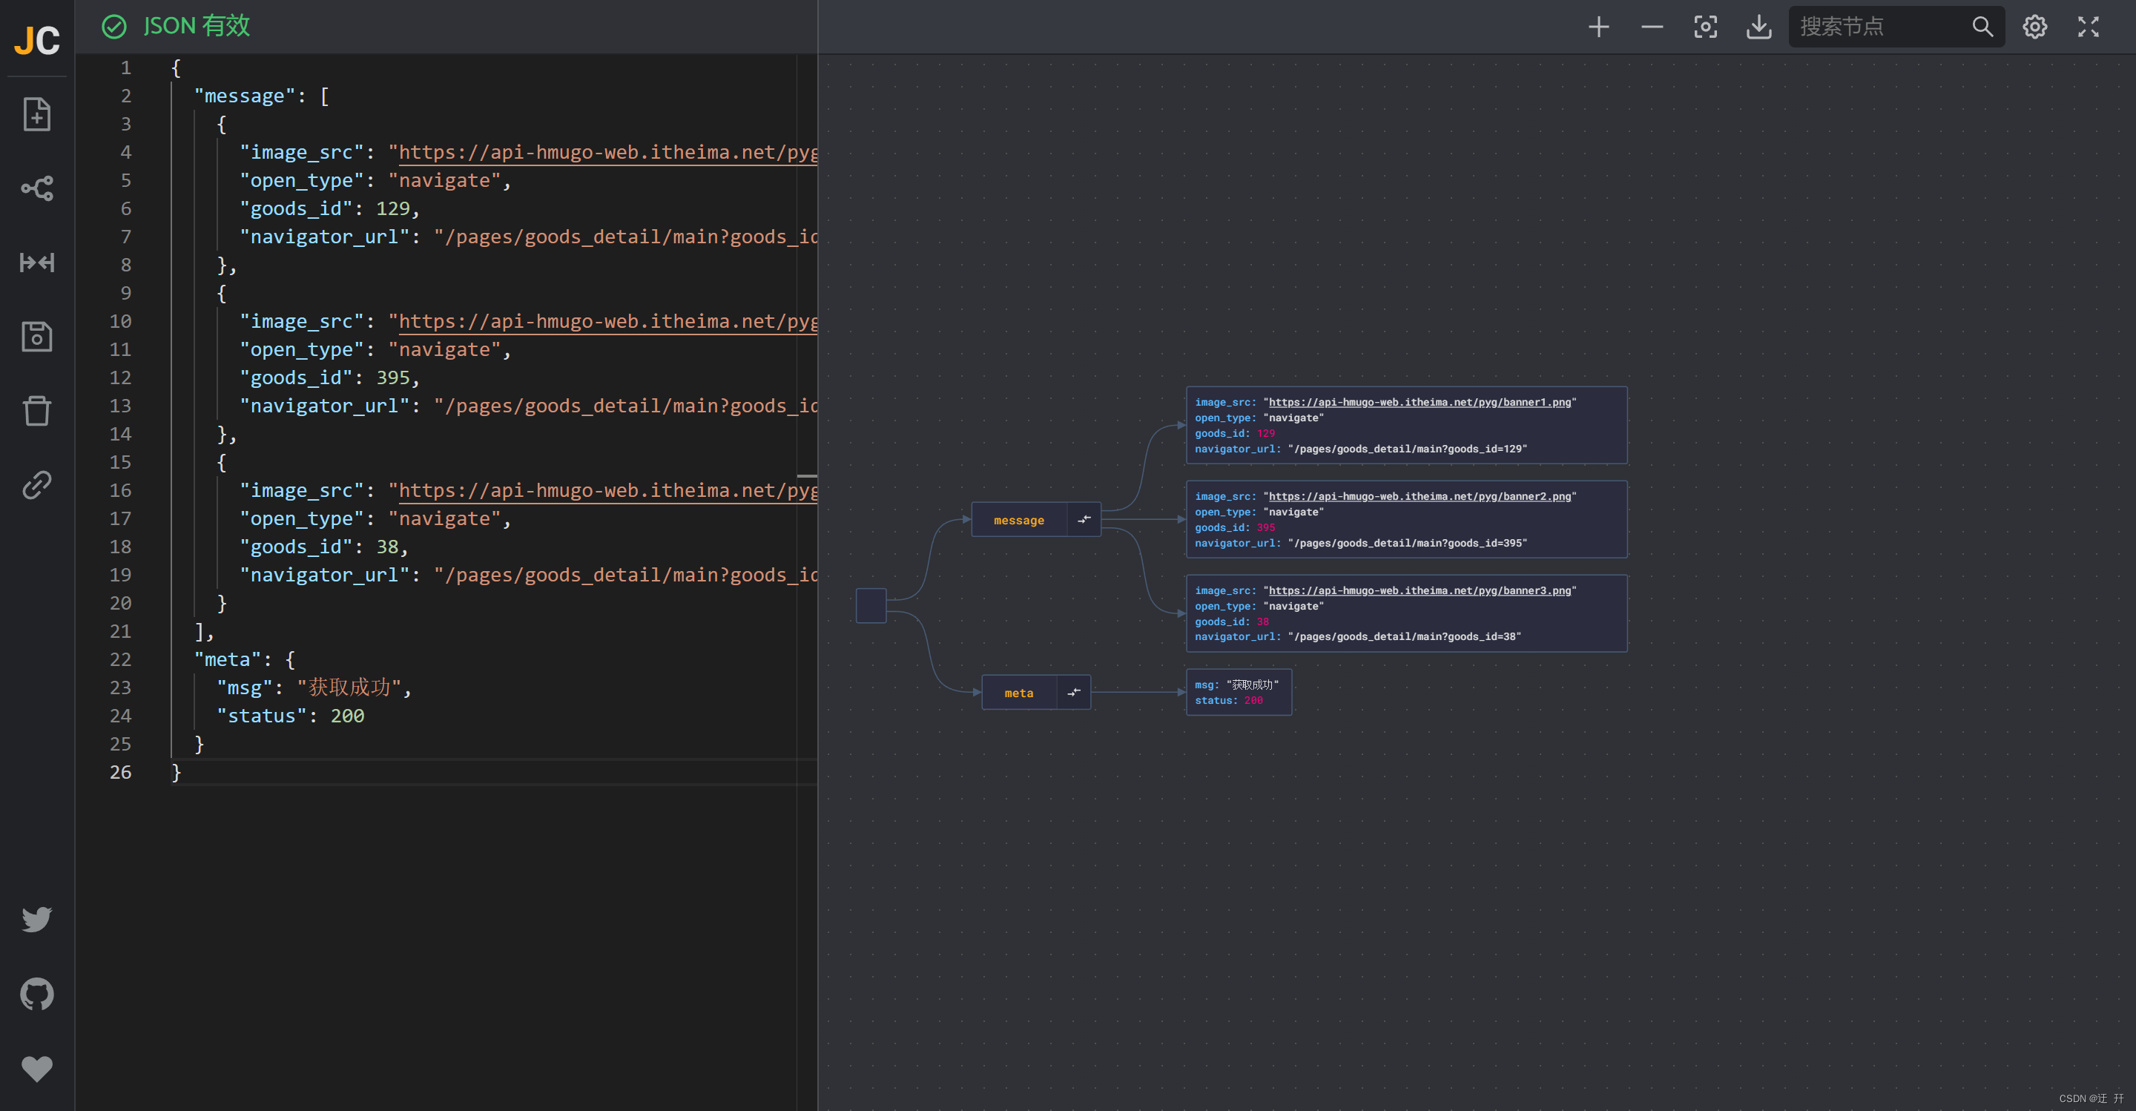Click the magnifier search icon
This screenshot has height=1111, width=2136.
point(1982,27)
